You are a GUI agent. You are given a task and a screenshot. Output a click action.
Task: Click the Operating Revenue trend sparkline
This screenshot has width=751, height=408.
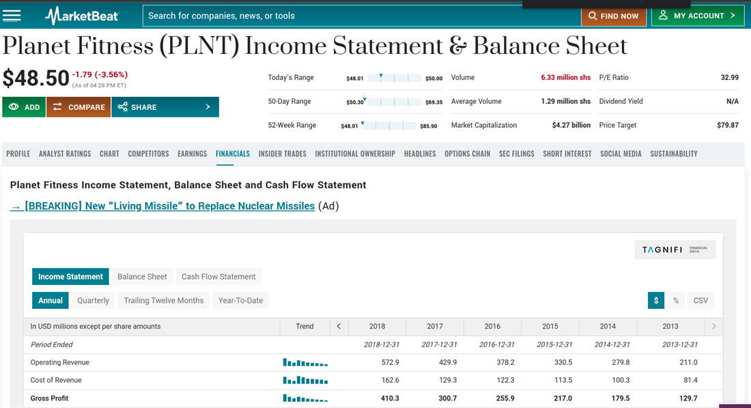click(x=305, y=362)
